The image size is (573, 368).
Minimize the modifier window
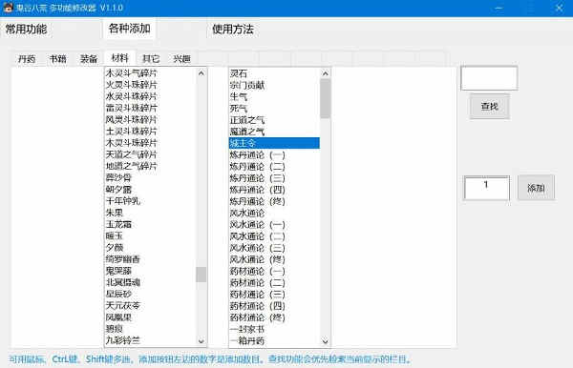(x=499, y=8)
